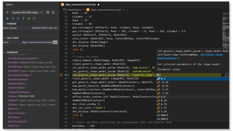Click the Step Into debug icon

coord(18,18)
